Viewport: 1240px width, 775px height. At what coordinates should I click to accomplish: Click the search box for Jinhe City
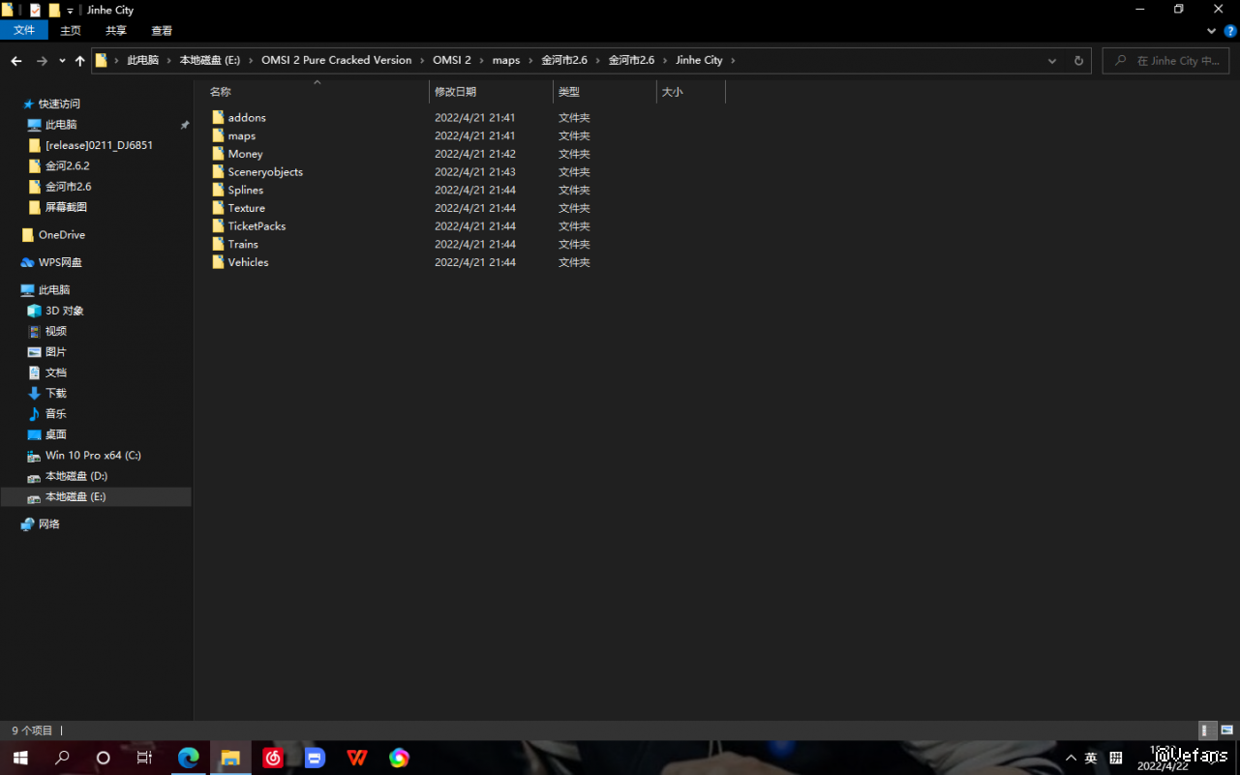coord(1165,61)
